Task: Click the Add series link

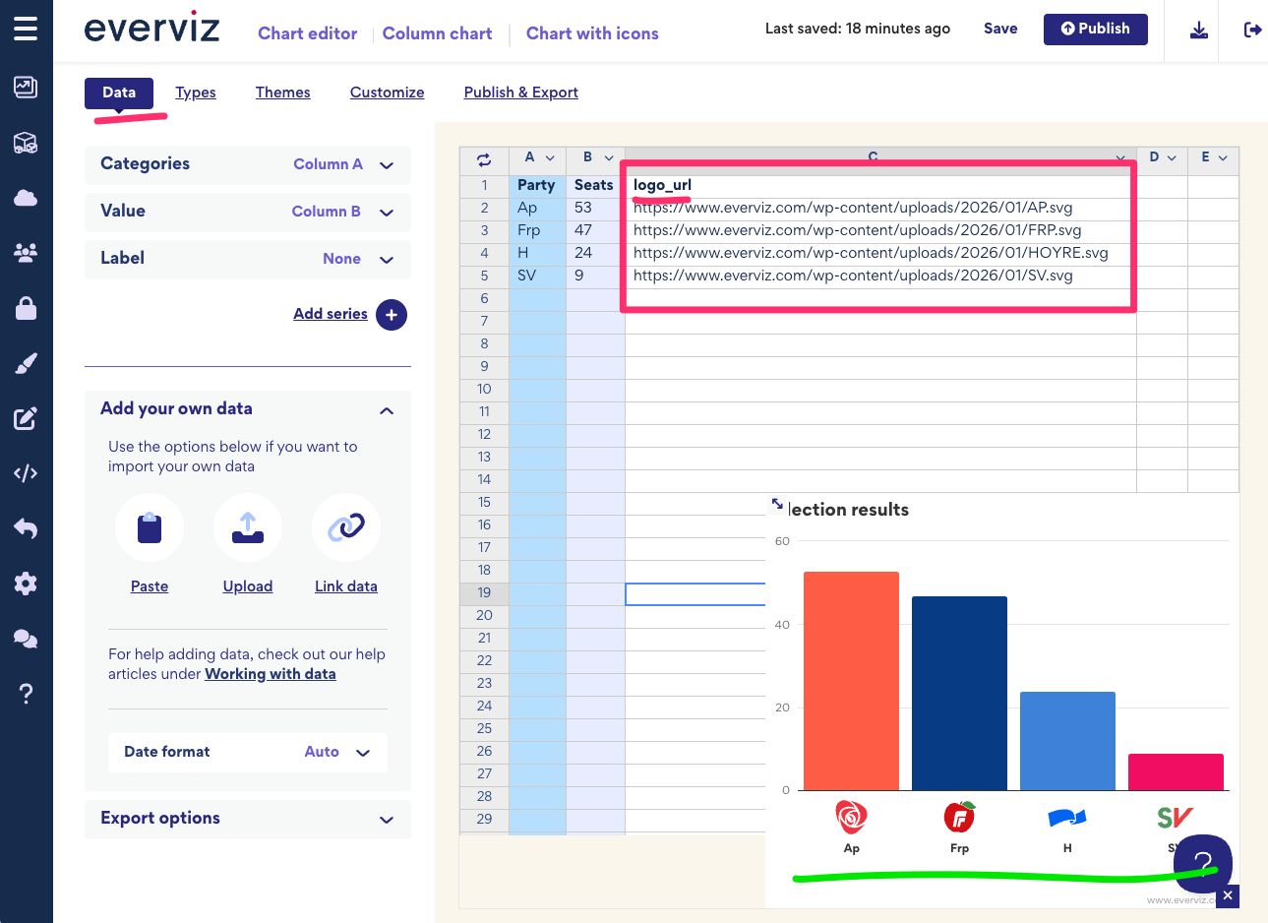Action: click(x=330, y=314)
